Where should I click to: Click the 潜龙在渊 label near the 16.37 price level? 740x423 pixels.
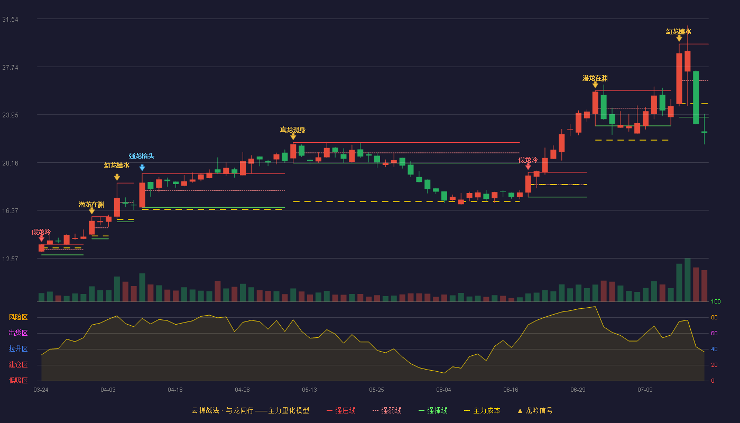[91, 204]
